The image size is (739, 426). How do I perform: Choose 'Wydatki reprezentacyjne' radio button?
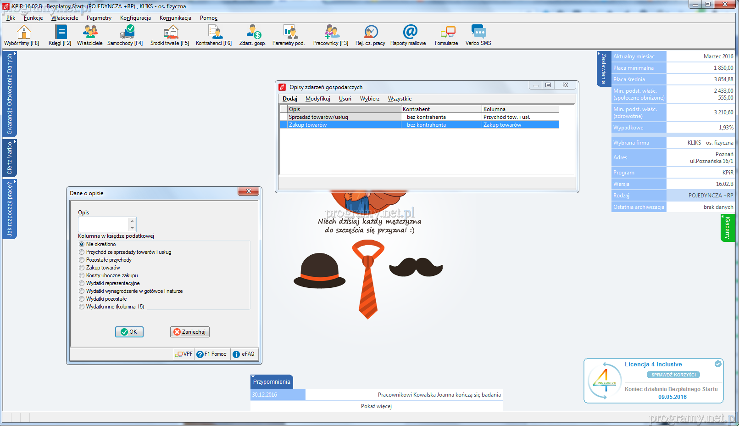(82, 283)
